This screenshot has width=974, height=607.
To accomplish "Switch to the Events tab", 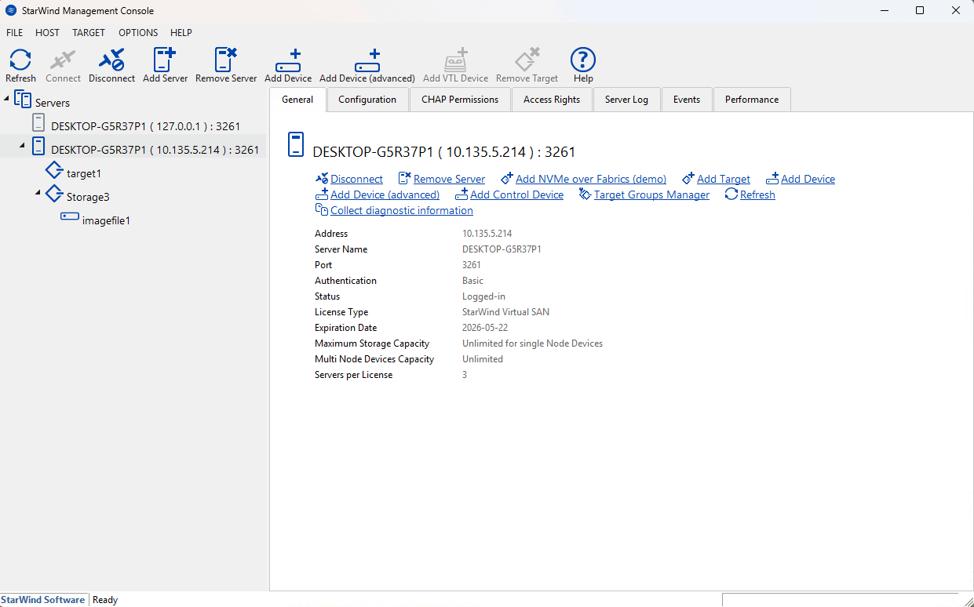I will click(x=687, y=100).
